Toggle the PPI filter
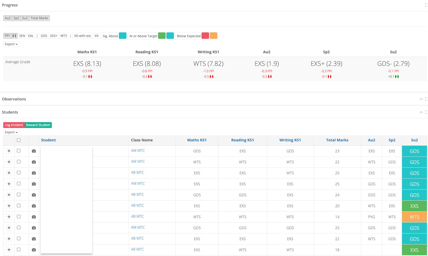Viewport: 428px width, 256px height. click(x=7, y=36)
